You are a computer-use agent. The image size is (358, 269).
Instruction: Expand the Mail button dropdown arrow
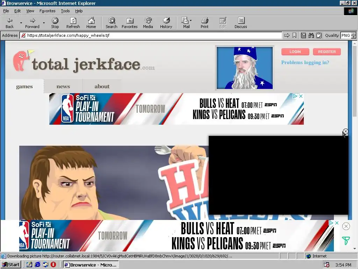tap(191, 21)
